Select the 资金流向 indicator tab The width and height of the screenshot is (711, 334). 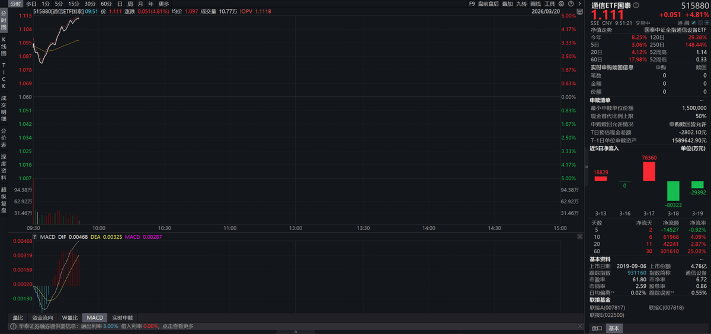pyautogui.click(x=42, y=317)
